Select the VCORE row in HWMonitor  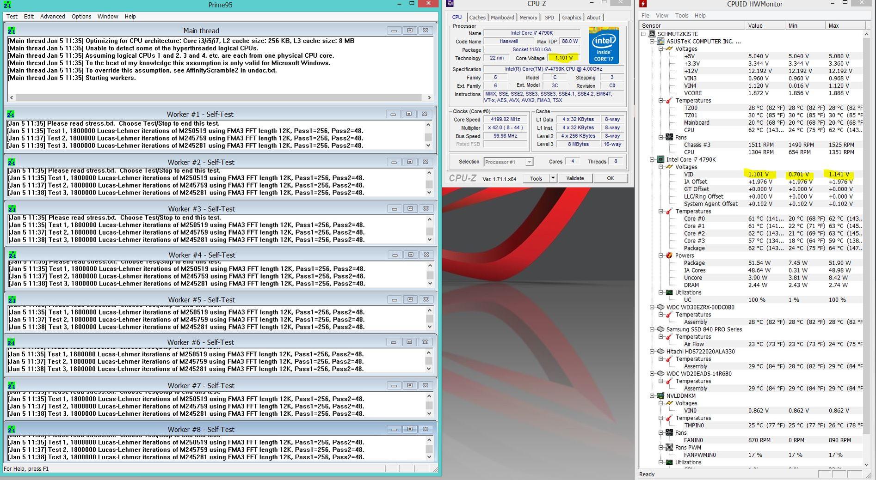click(x=752, y=93)
